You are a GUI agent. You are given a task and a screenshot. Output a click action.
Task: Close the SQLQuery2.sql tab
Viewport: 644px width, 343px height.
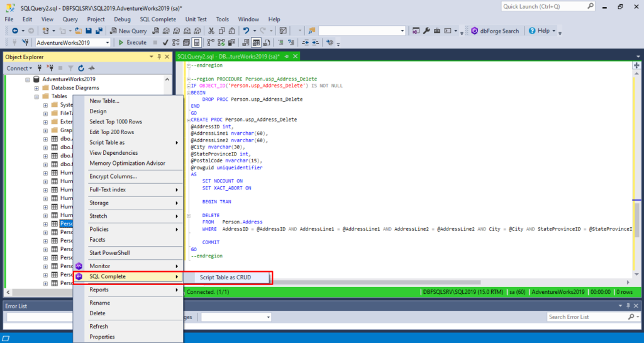[295, 56]
